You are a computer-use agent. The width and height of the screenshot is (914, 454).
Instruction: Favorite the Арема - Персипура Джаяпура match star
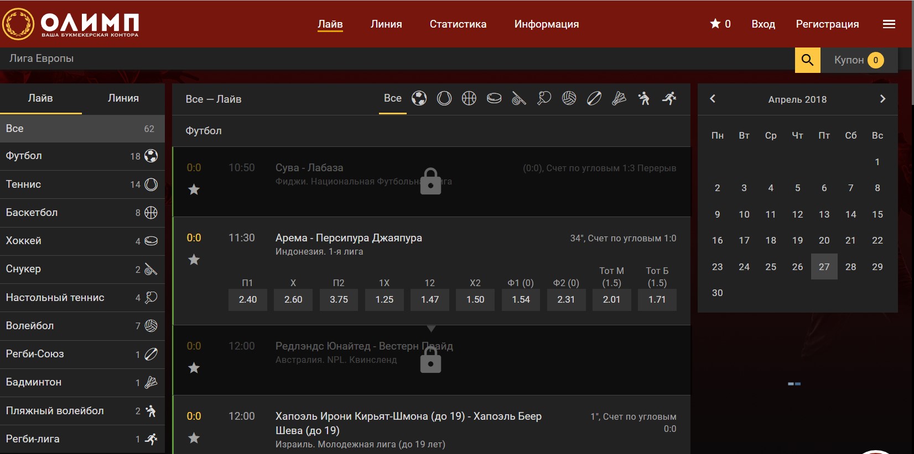click(194, 260)
